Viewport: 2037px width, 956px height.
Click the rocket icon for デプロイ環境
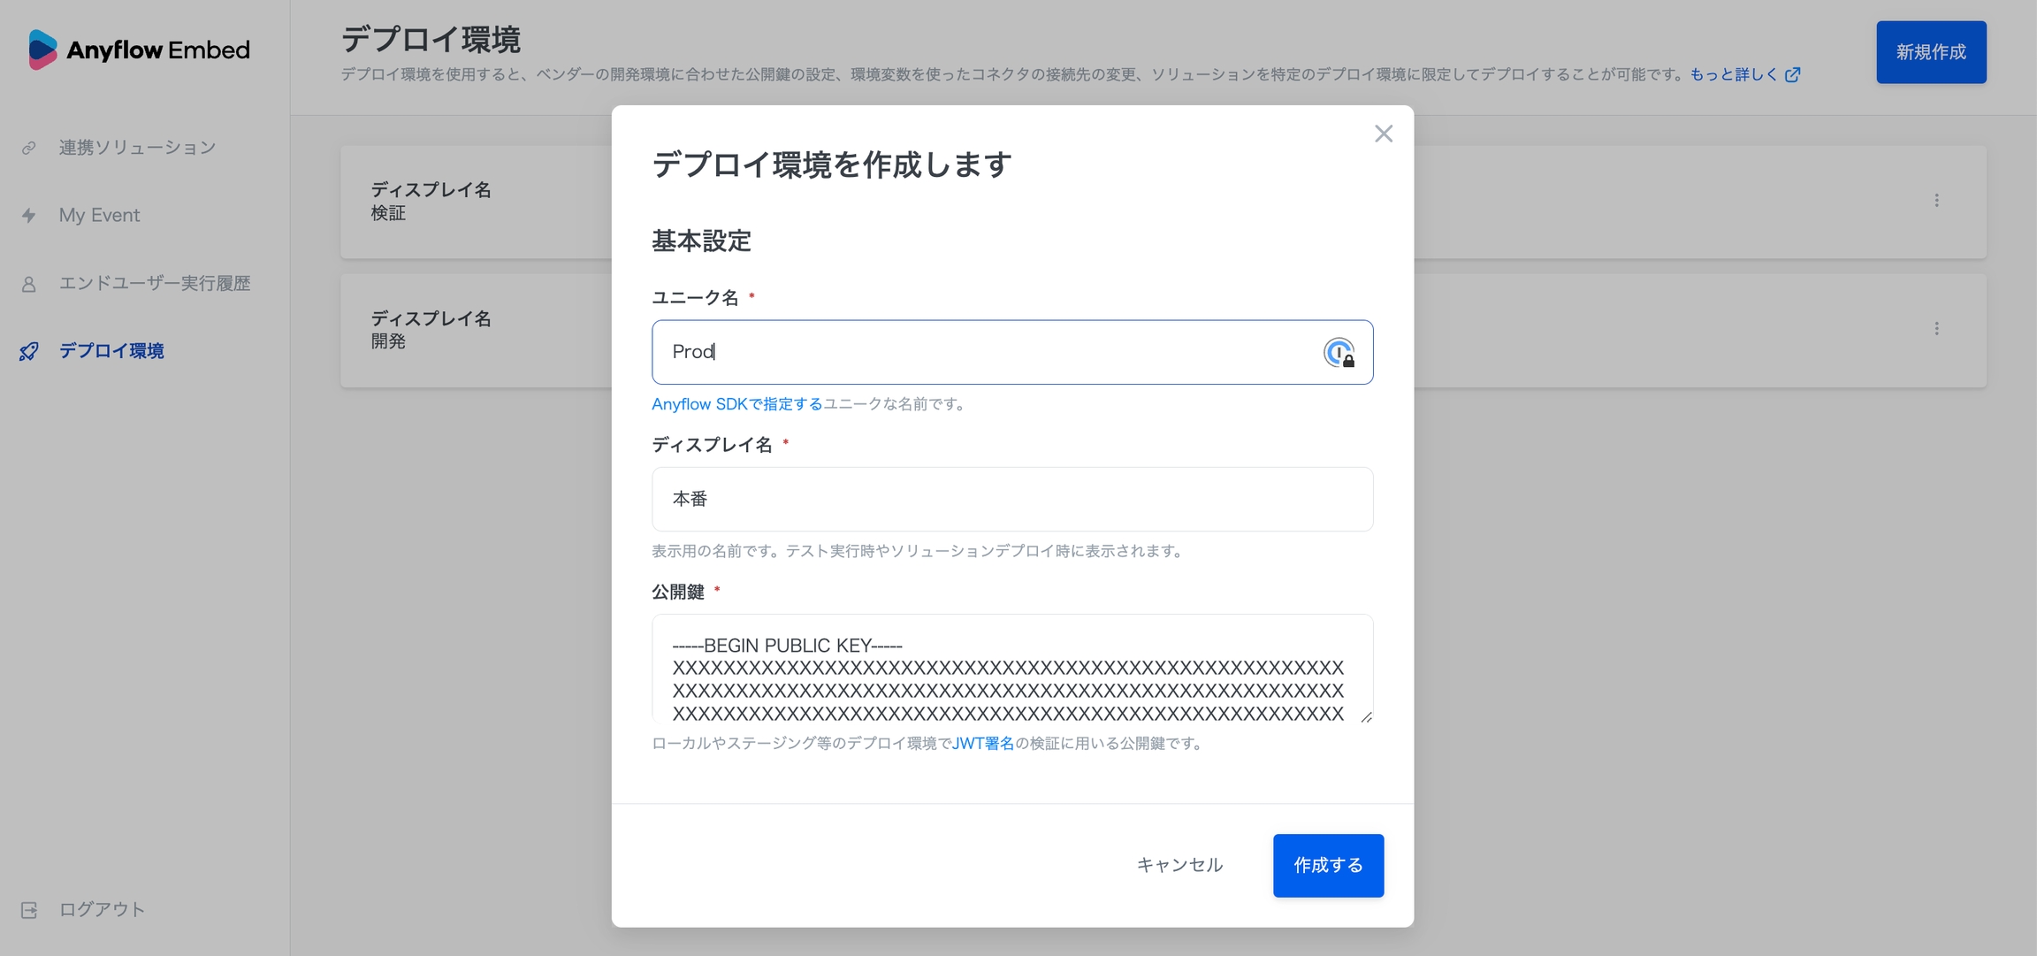29,351
